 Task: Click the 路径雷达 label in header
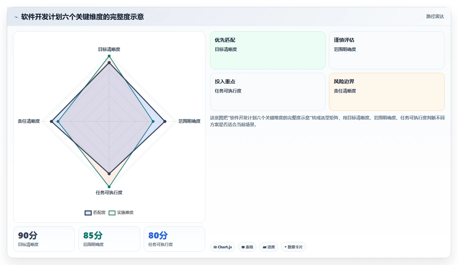pyautogui.click(x=435, y=16)
